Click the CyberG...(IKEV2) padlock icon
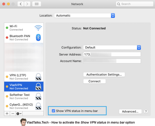The image size is (155, 126). [38, 106]
